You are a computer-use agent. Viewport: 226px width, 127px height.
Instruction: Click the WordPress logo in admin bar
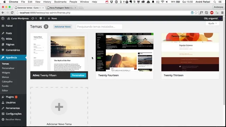[3, 18]
